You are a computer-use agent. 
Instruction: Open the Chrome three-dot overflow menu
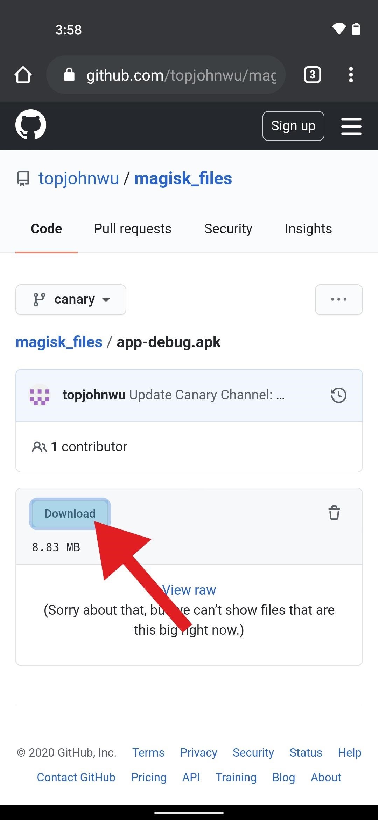[351, 75]
